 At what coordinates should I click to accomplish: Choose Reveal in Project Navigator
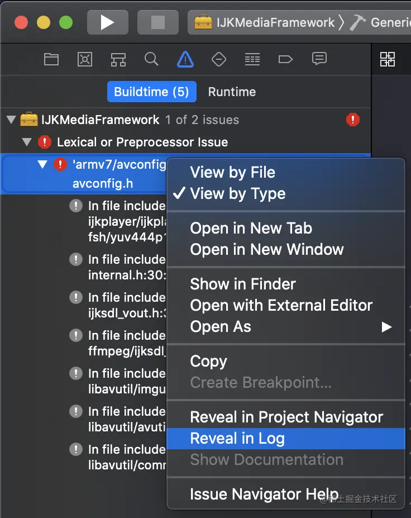click(x=286, y=417)
